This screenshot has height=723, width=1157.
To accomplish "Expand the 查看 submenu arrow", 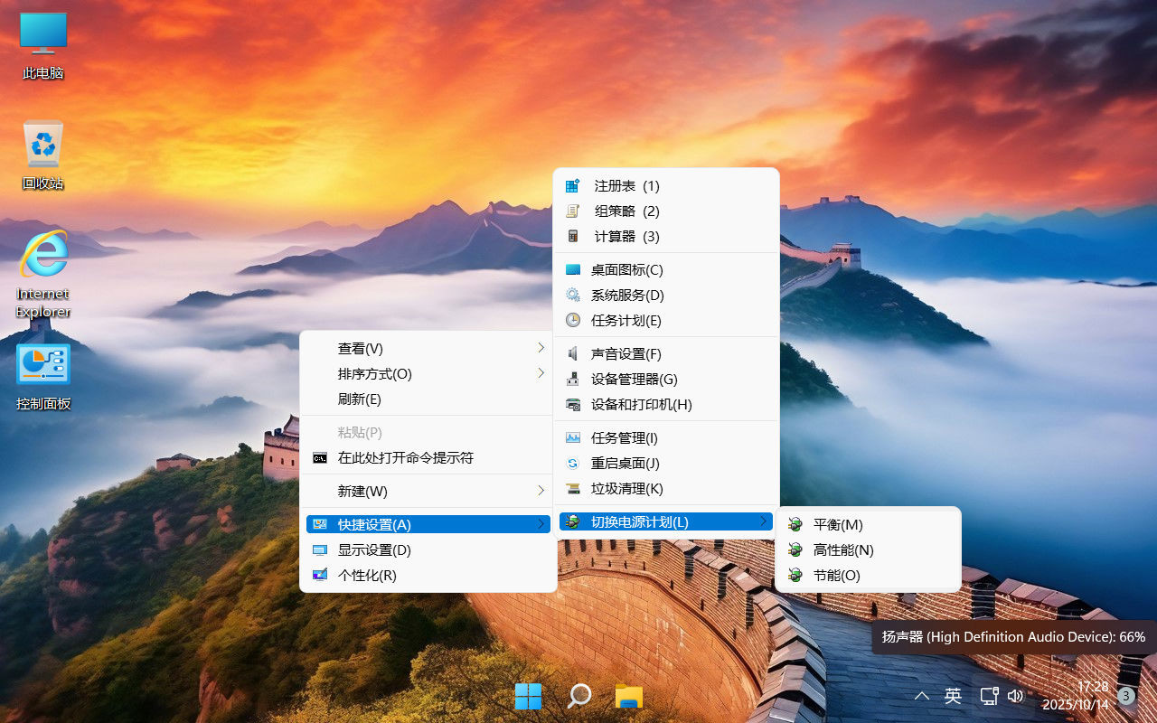I will tap(541, 347).
